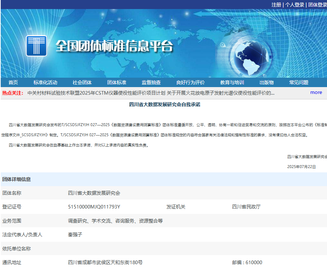Click the 四川省大数据发展研究会自我承诺 page heading
Viewport: 327px width, 275px height.
coord(165,104)
